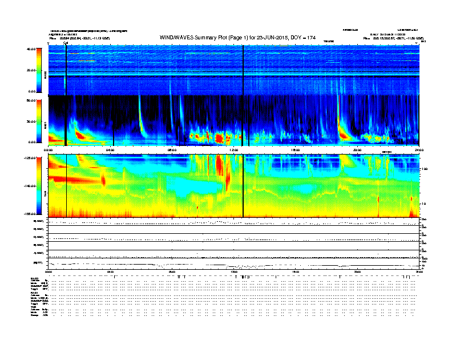Click the 30.00 label on RAD1 scale

click(31, 121)
